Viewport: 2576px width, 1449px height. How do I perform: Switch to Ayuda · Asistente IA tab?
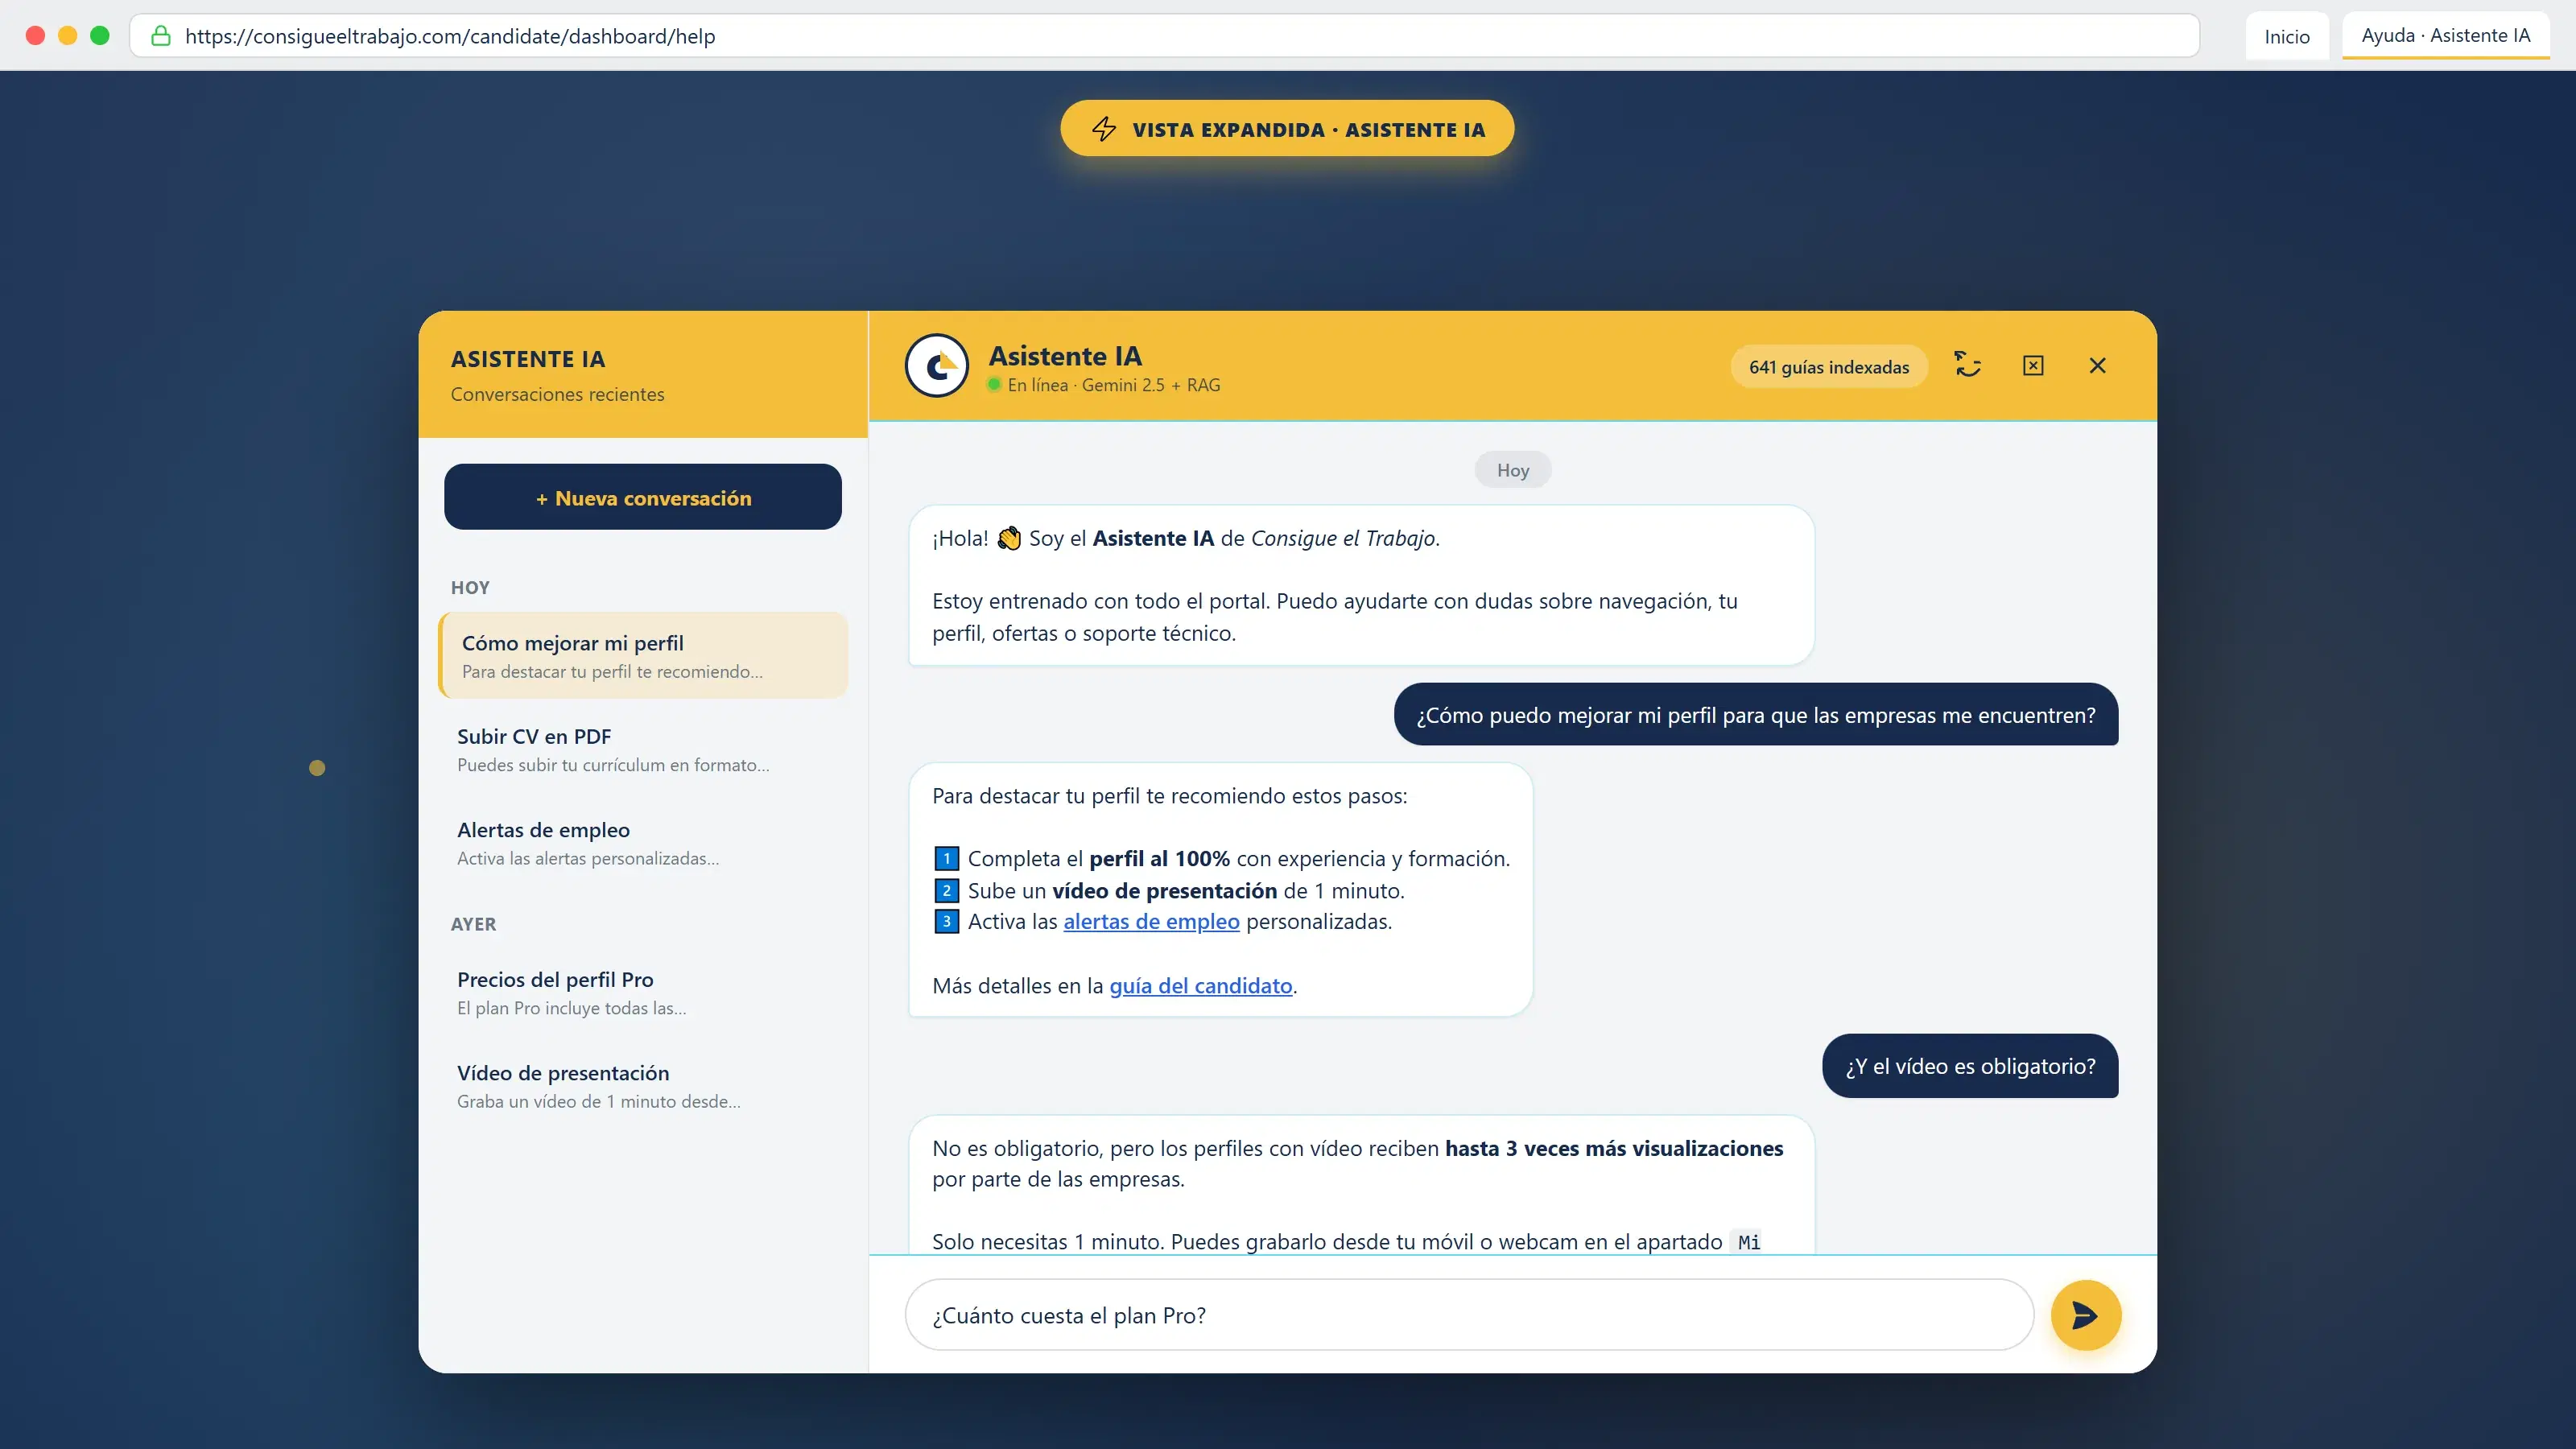point(2446,36)
